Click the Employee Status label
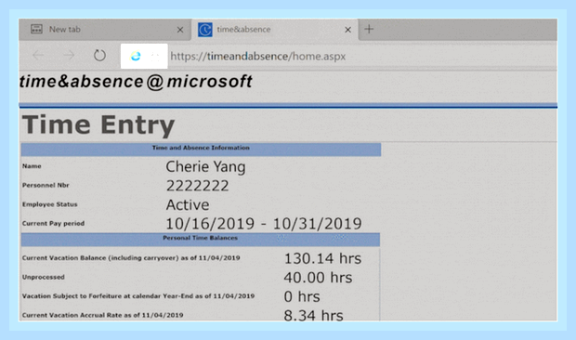This screenshot has height=340, width=576. 49,204
